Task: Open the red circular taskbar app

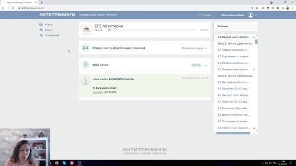Action: [72, 163]
